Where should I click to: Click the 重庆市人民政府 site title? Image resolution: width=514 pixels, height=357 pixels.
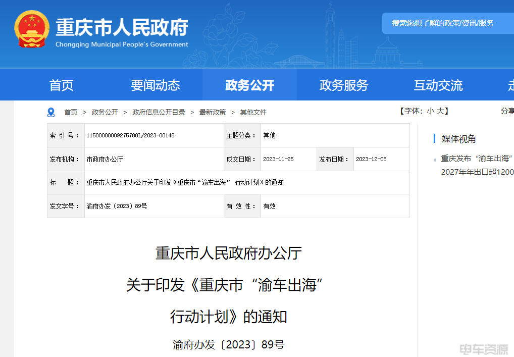(x=122, y=27)
